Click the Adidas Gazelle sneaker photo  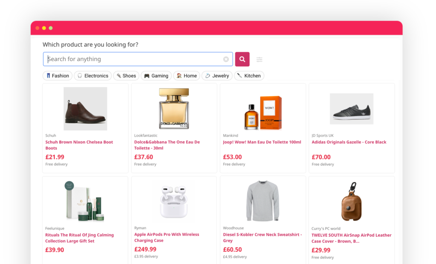click(351, 109)
